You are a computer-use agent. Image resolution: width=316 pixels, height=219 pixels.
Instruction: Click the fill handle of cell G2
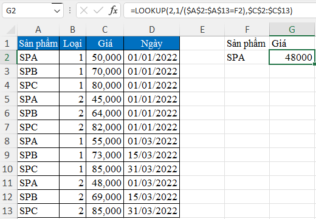[x=314, y=64]
